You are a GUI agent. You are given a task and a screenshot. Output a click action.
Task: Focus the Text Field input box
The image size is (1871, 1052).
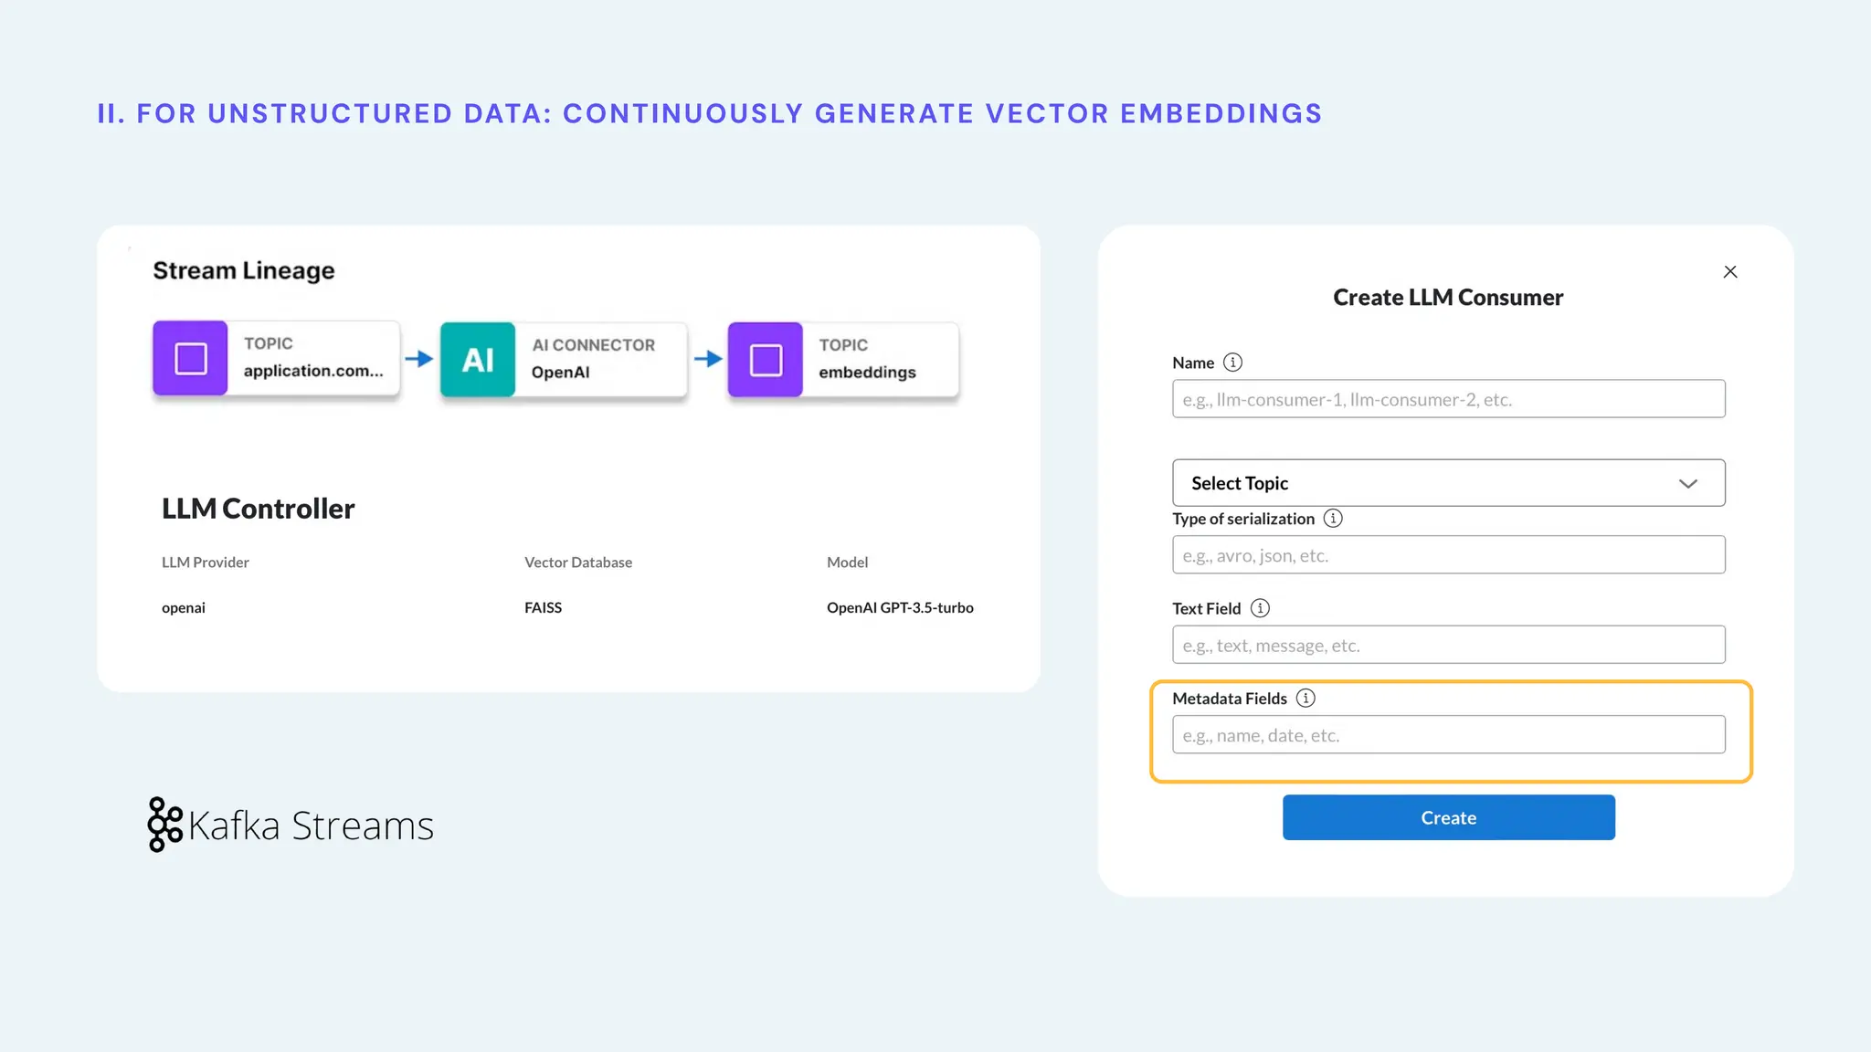pos(1449,645)
